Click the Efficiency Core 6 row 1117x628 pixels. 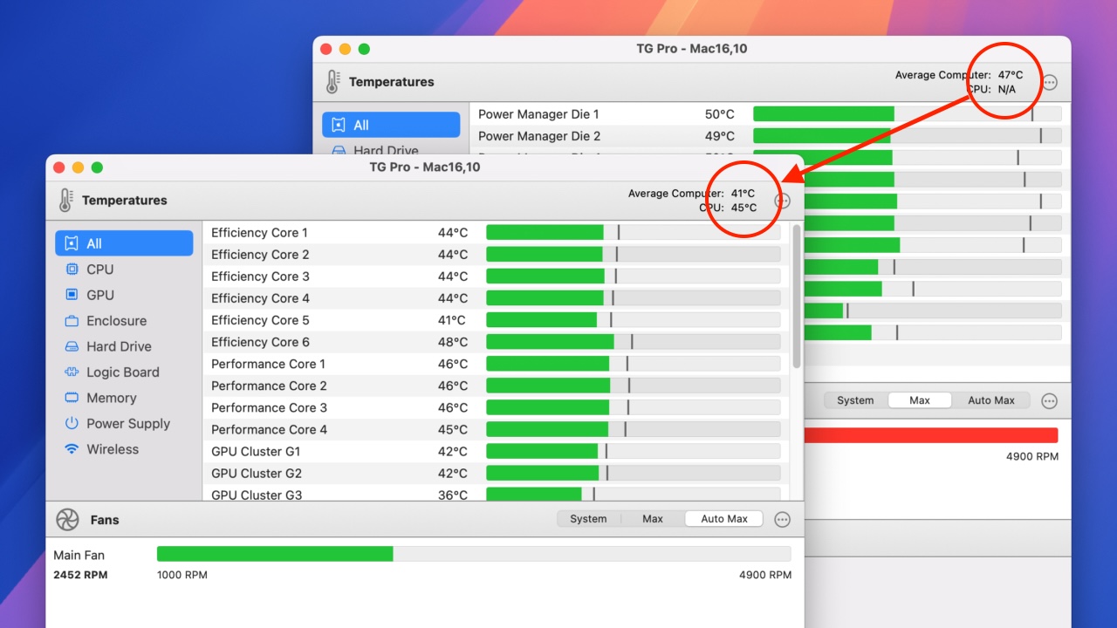[x=496, y=342]
